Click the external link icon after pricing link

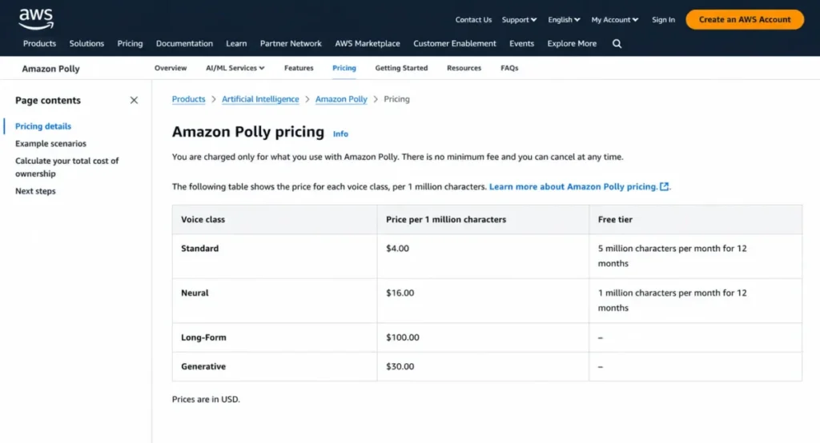(664, 186)
